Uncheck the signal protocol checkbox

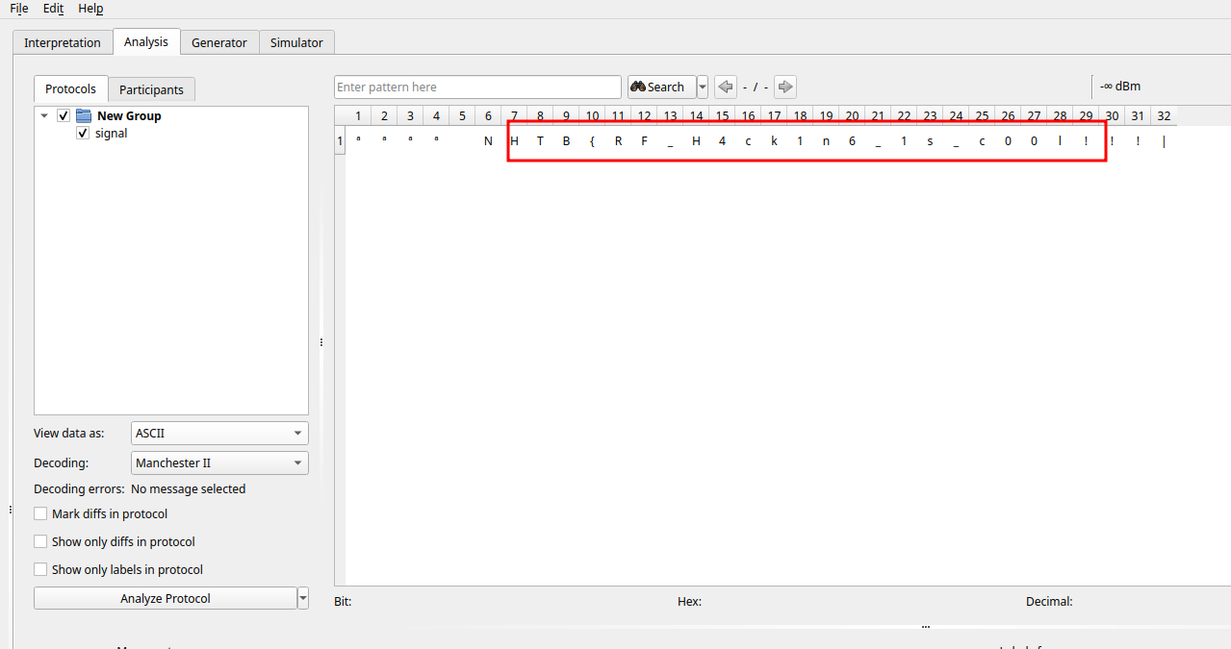pyautogui.click(x=83, y=134)
